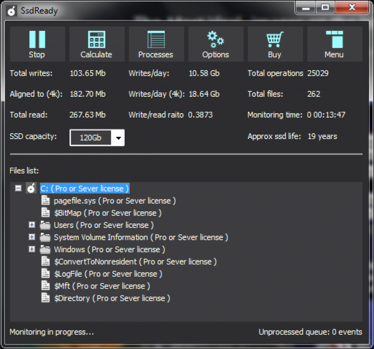The image size is (374, 349).
Task: Click the SSD capacity: label
Action: tap(33, 137)
